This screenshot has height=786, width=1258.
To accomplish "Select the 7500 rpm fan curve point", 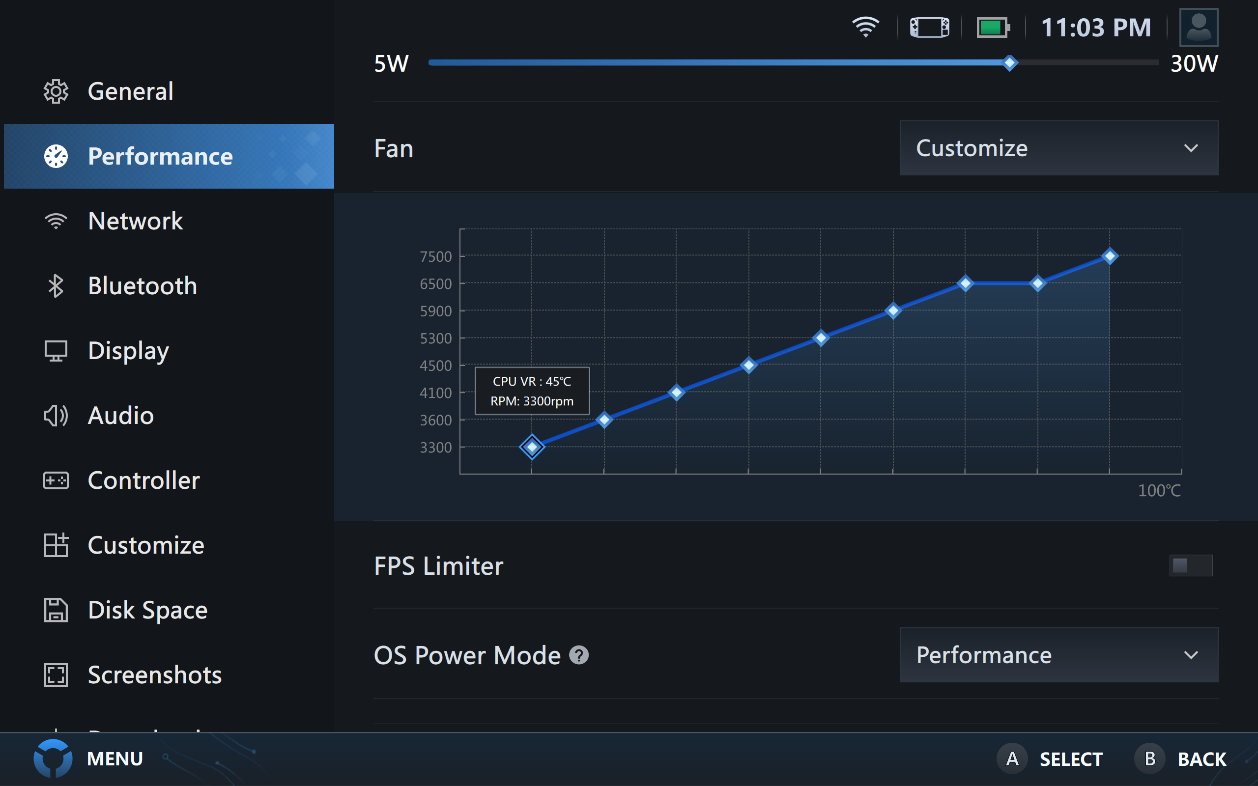I will point(1110,256).
